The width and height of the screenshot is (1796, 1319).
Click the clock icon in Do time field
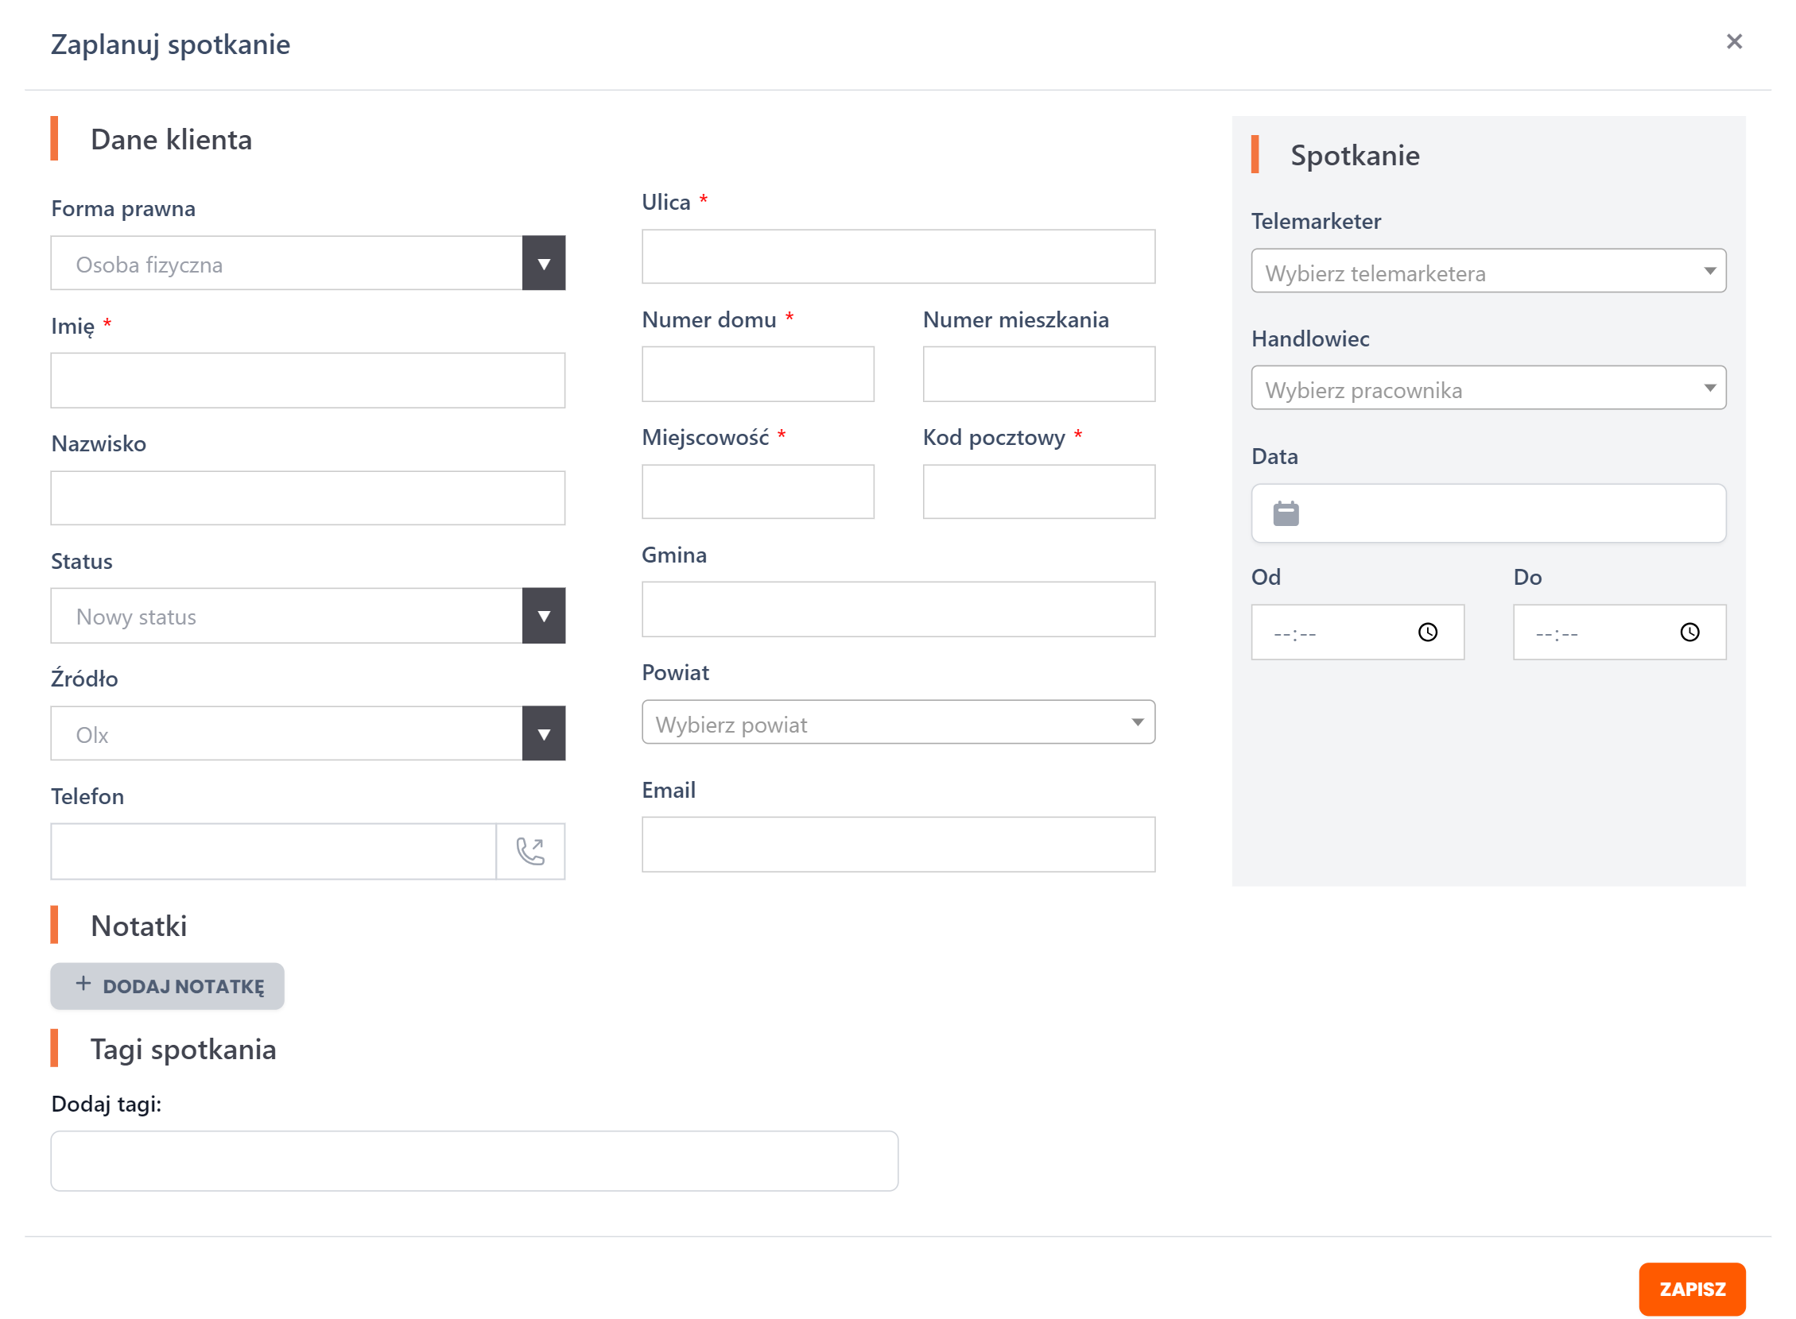(1689, 632)
